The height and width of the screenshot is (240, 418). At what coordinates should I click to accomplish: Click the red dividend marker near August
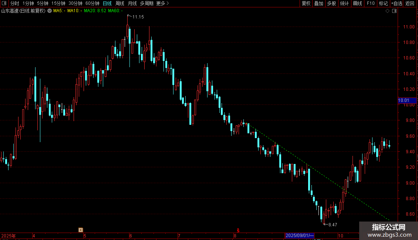coord(238,230)
